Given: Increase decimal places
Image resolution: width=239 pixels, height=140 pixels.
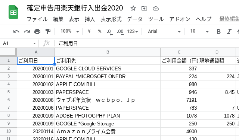Looking at the screenshot, I should [x=120, y=32].
